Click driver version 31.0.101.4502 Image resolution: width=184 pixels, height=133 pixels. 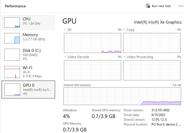[160, 110]
